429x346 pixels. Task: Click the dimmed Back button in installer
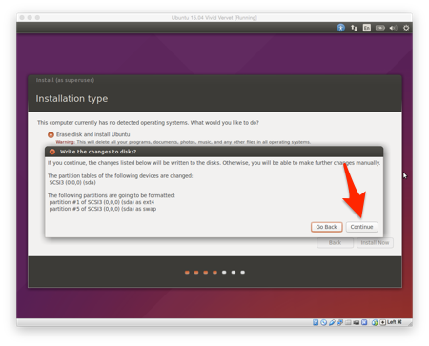[x=335, y=243]
